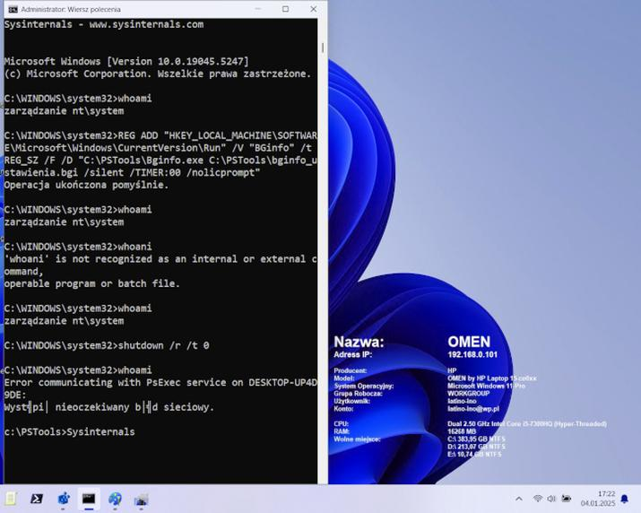Click the 'OMEN by HP Laptop' model value
The width and height of the screenshot is (641, 513).
click(x=492, y=378)
